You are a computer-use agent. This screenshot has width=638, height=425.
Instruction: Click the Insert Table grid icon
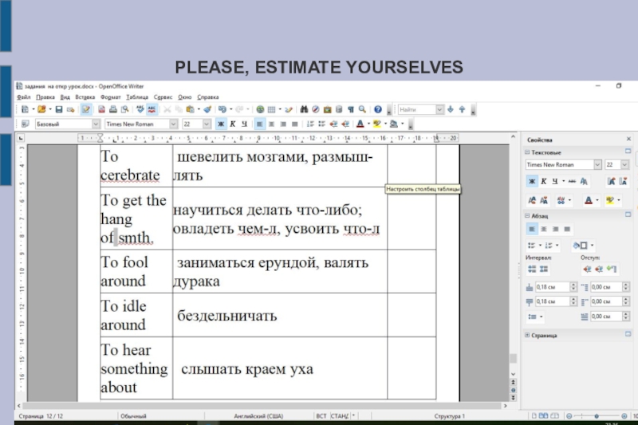pos(272,109)
